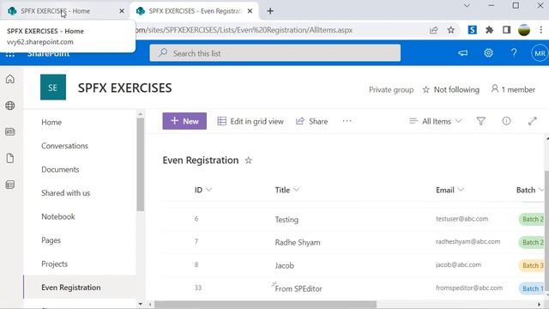Screen dimensions: 549x309
Task: Open Home in the site navigation
Action: [51, 122]
